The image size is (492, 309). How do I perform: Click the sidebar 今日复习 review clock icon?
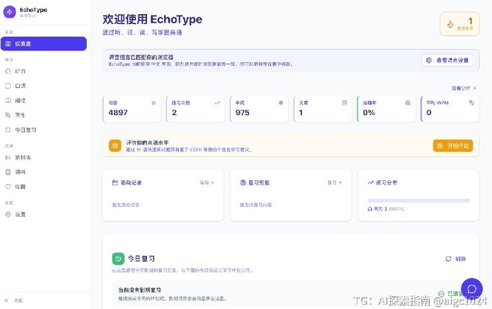tap(8, 130)
